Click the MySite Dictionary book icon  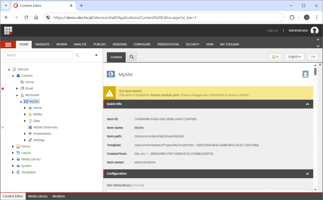(x=30, y=127)
